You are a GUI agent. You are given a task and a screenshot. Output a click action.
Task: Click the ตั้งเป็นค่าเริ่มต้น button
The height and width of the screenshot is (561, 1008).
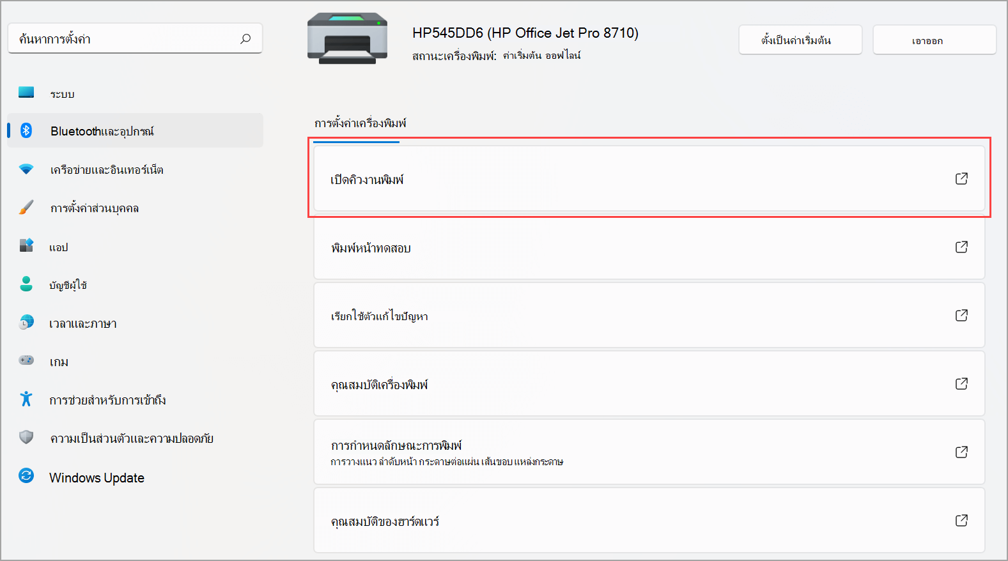(x=800, y=40)
